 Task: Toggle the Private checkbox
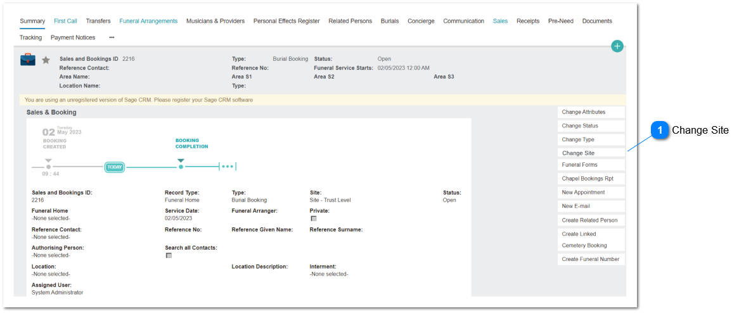pyautogui.click(x=314, y=218)
